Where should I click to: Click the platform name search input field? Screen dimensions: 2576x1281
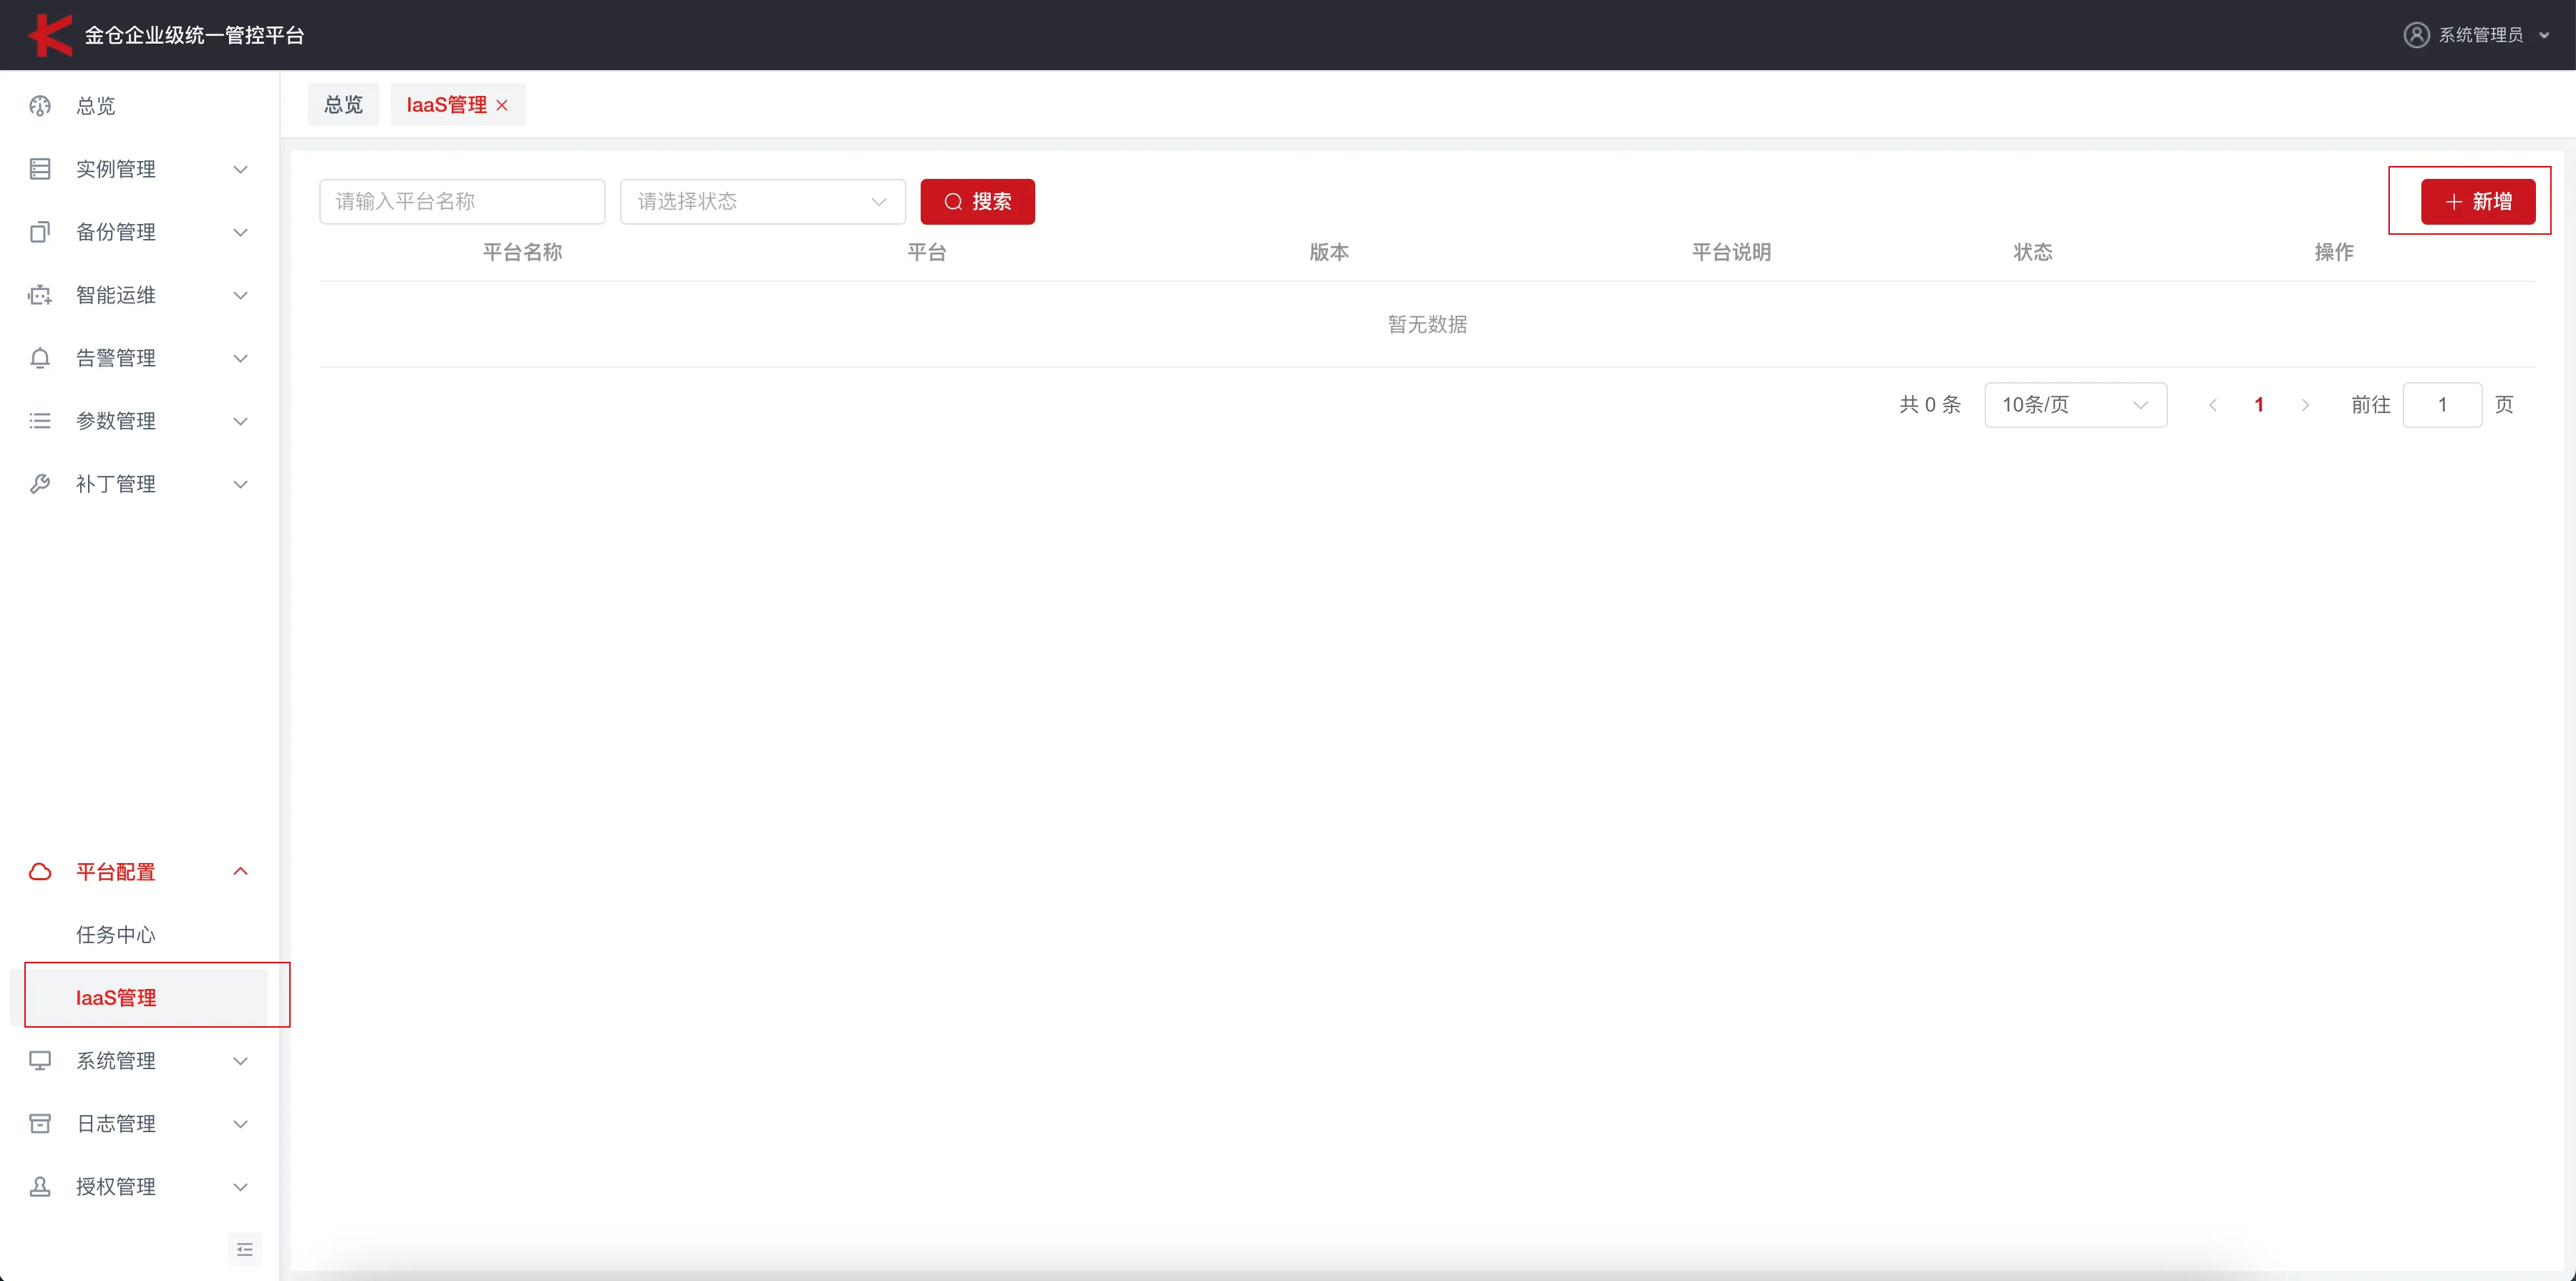(x=462, y=201)
